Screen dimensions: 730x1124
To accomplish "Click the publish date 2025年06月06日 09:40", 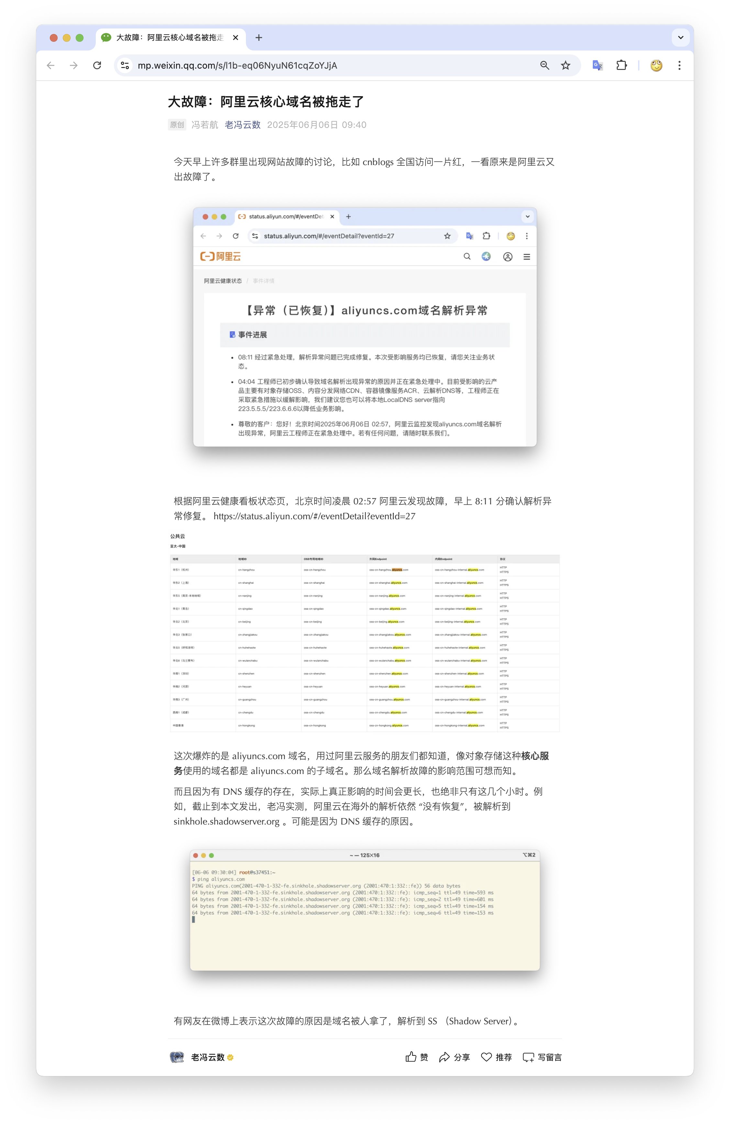I will coord(317,125).
